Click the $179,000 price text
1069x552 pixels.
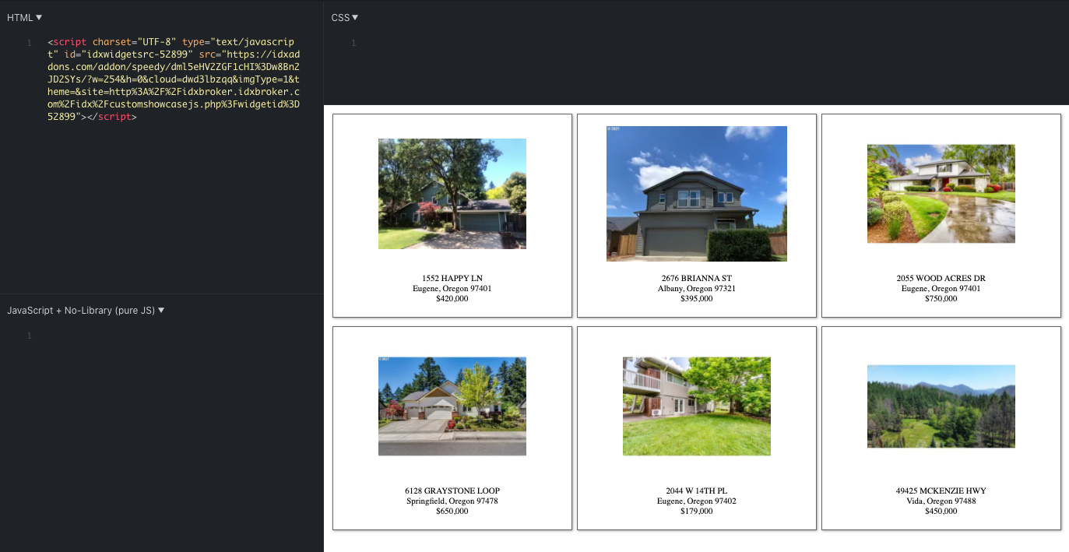click(696, 511)
